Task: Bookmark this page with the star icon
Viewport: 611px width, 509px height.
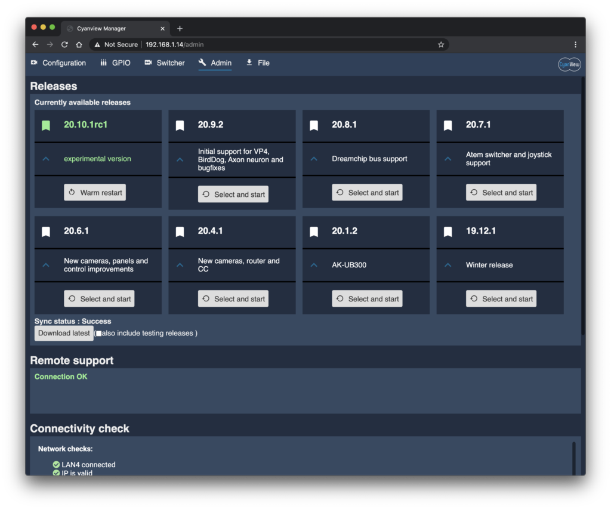Action: pos(441,44)
